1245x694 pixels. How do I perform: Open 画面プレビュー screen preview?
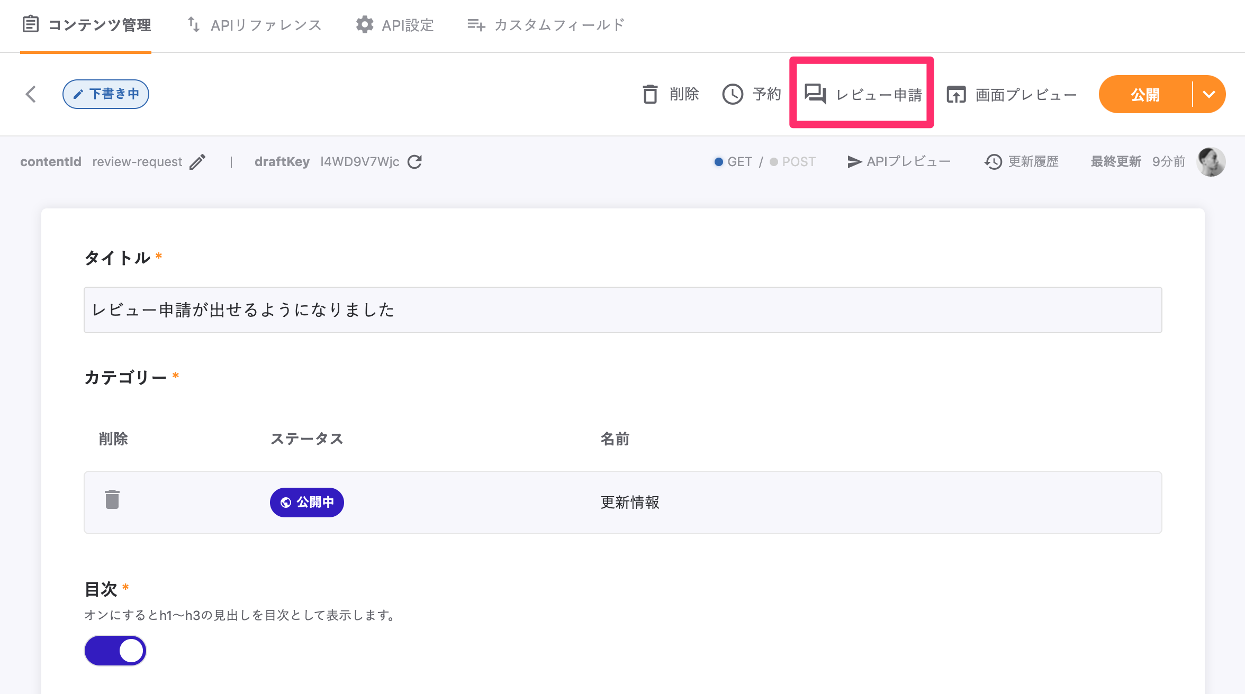click(x=1012, y=95)
